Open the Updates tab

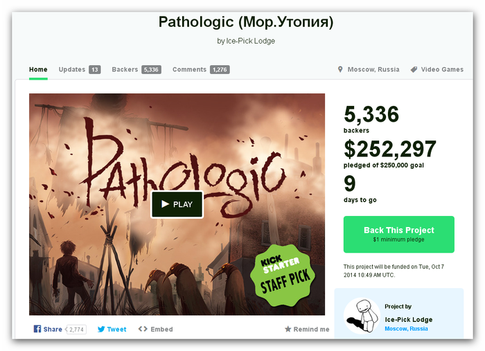coord(80,69)
